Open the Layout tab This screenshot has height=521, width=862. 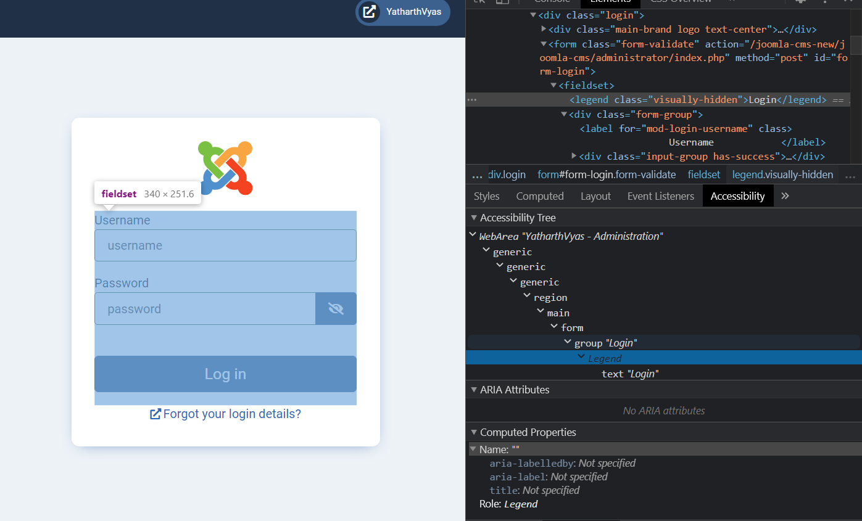595,196
